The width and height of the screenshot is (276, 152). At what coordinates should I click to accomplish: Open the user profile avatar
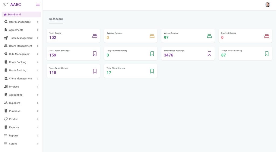pos(268,5)
